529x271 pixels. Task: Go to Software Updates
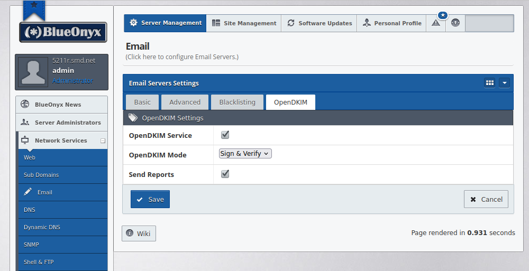[x=319, y=23]
